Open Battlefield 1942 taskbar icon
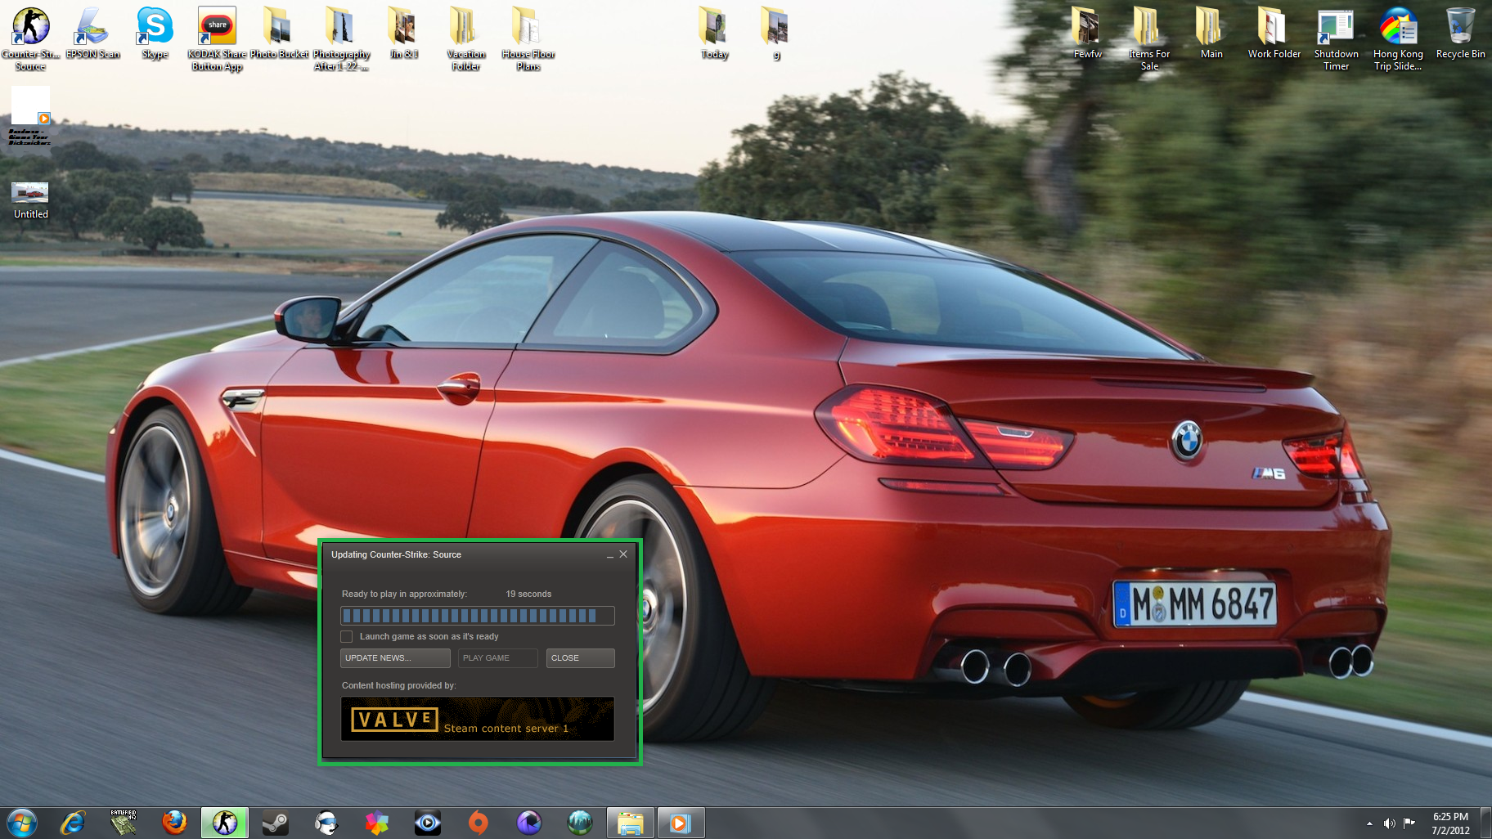1492x839 pixels. (x=124, y=823)
